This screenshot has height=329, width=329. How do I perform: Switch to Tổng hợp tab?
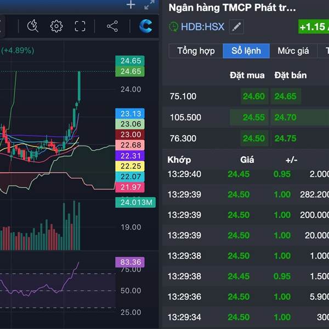[196, 51]
